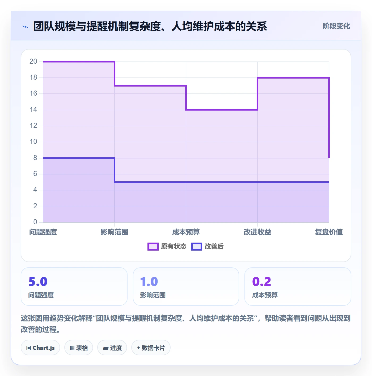Click the square icon in Chart.js tag
Screen dimensions: 372x376
coord(29,348)
